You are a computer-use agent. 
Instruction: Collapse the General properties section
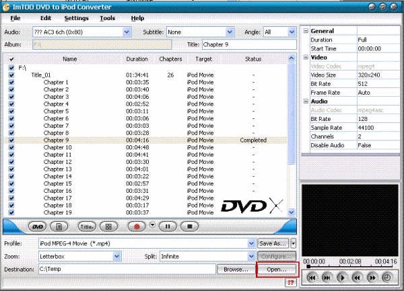click(x=306, y=31)
